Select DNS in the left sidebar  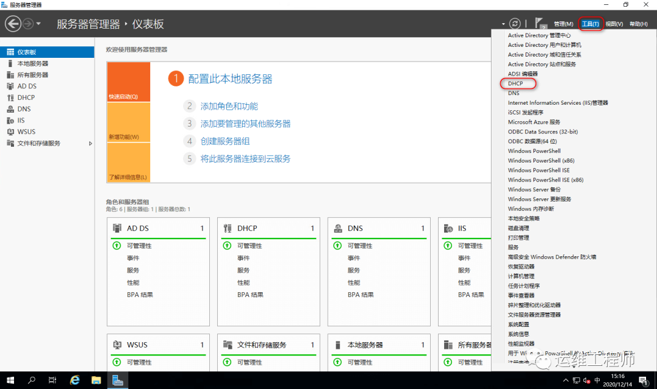tap(47, 108)
